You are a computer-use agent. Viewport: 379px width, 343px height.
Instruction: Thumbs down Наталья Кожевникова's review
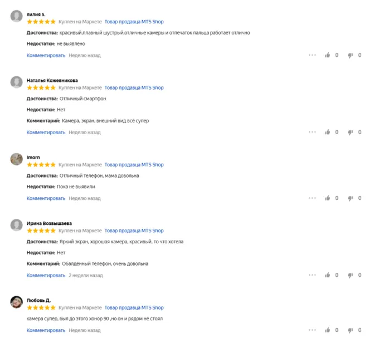pyautogui.click(x=351, y=132)
